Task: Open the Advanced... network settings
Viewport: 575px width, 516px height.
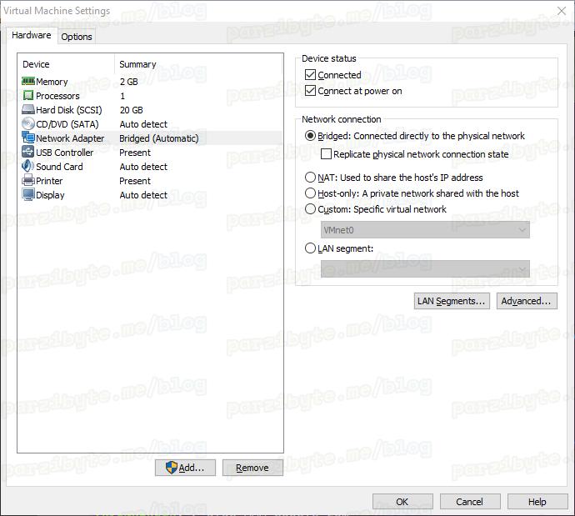Action: tap(526, 301)
